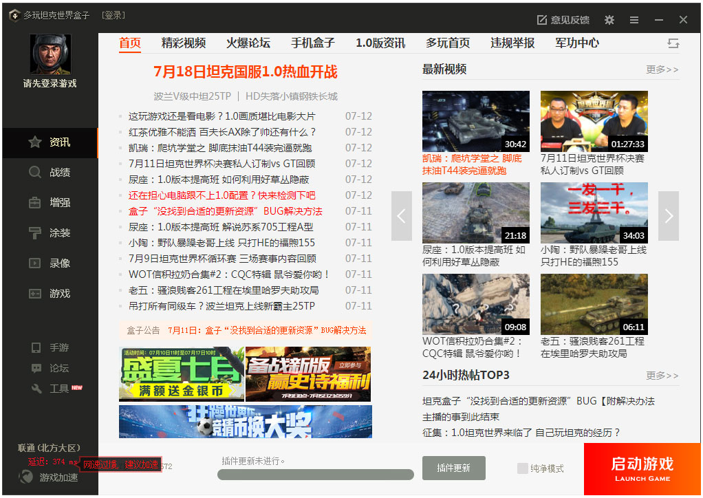The image size is (703, 498).
Task: Switch to the 火爆论坛 tab
Action: (x=248, y=43)
